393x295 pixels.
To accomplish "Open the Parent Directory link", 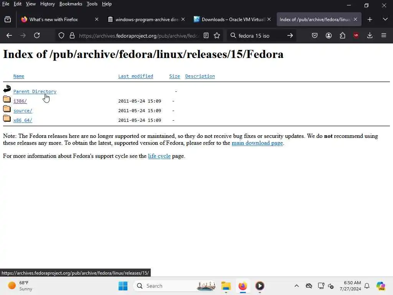I will pos(35,91).
